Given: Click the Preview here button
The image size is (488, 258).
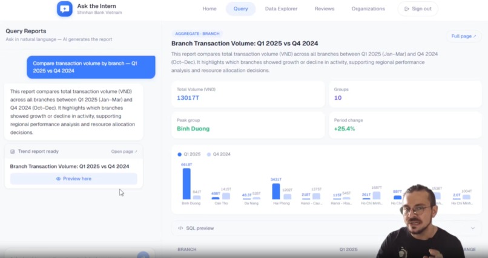Looking at the screenshot, I should (73, 178).
